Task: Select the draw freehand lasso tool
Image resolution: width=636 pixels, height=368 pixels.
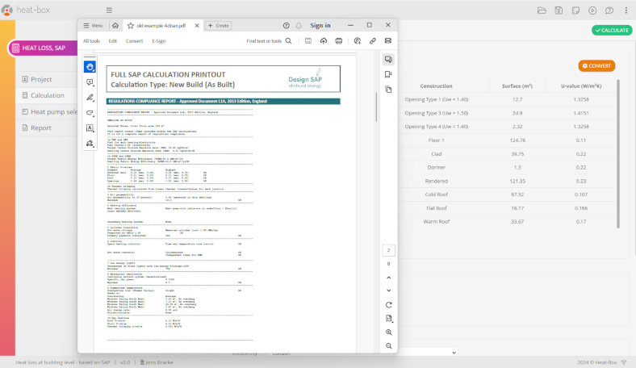Action: click(90, 113)
